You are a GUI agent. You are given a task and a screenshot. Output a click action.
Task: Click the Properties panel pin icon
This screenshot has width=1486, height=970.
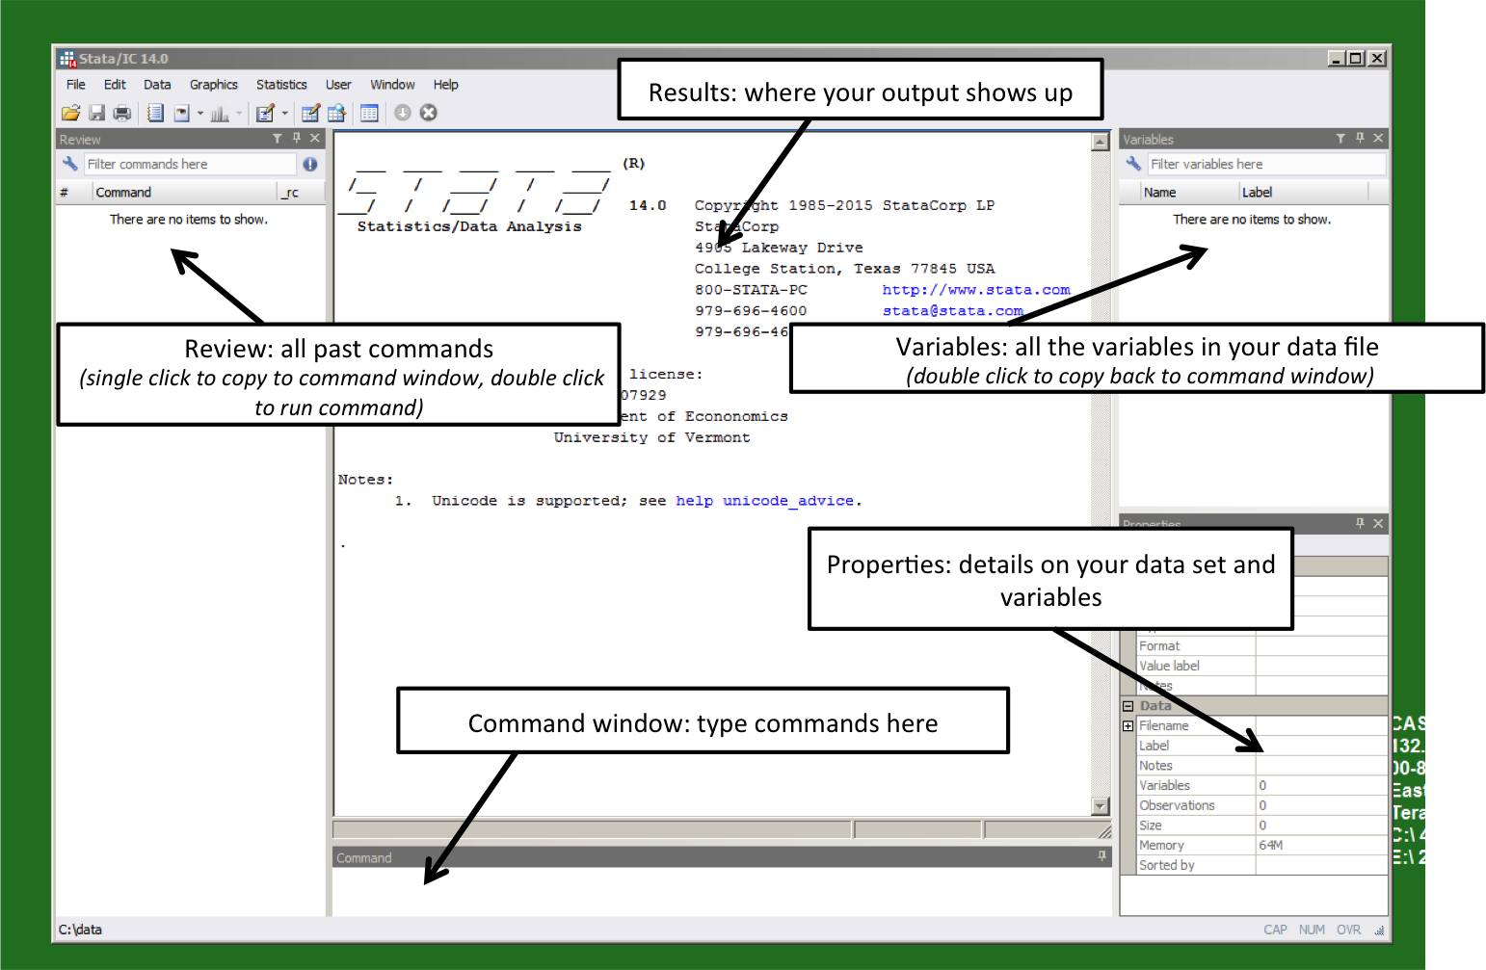tap(1360, 523)
